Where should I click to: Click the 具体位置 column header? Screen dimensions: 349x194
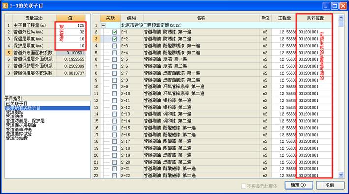[315, 18]
